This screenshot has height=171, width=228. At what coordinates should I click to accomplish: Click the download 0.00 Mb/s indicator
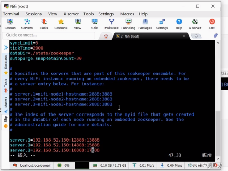click(x=171, y=165)
